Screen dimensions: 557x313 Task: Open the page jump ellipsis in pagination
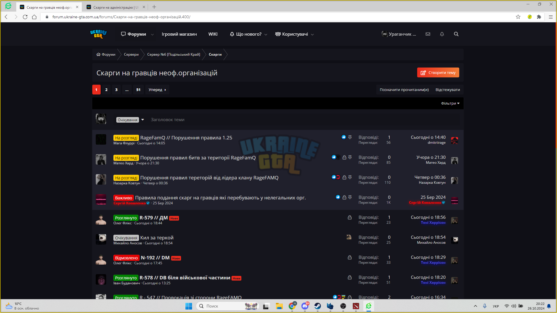(127, 90)
